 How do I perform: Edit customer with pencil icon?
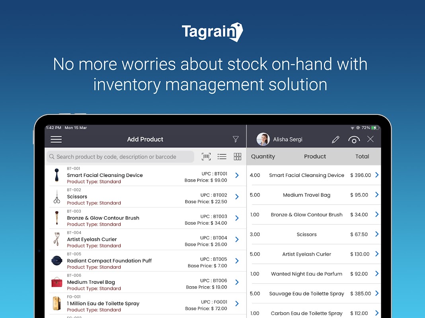pyautogui.click(x=335, y=140)
